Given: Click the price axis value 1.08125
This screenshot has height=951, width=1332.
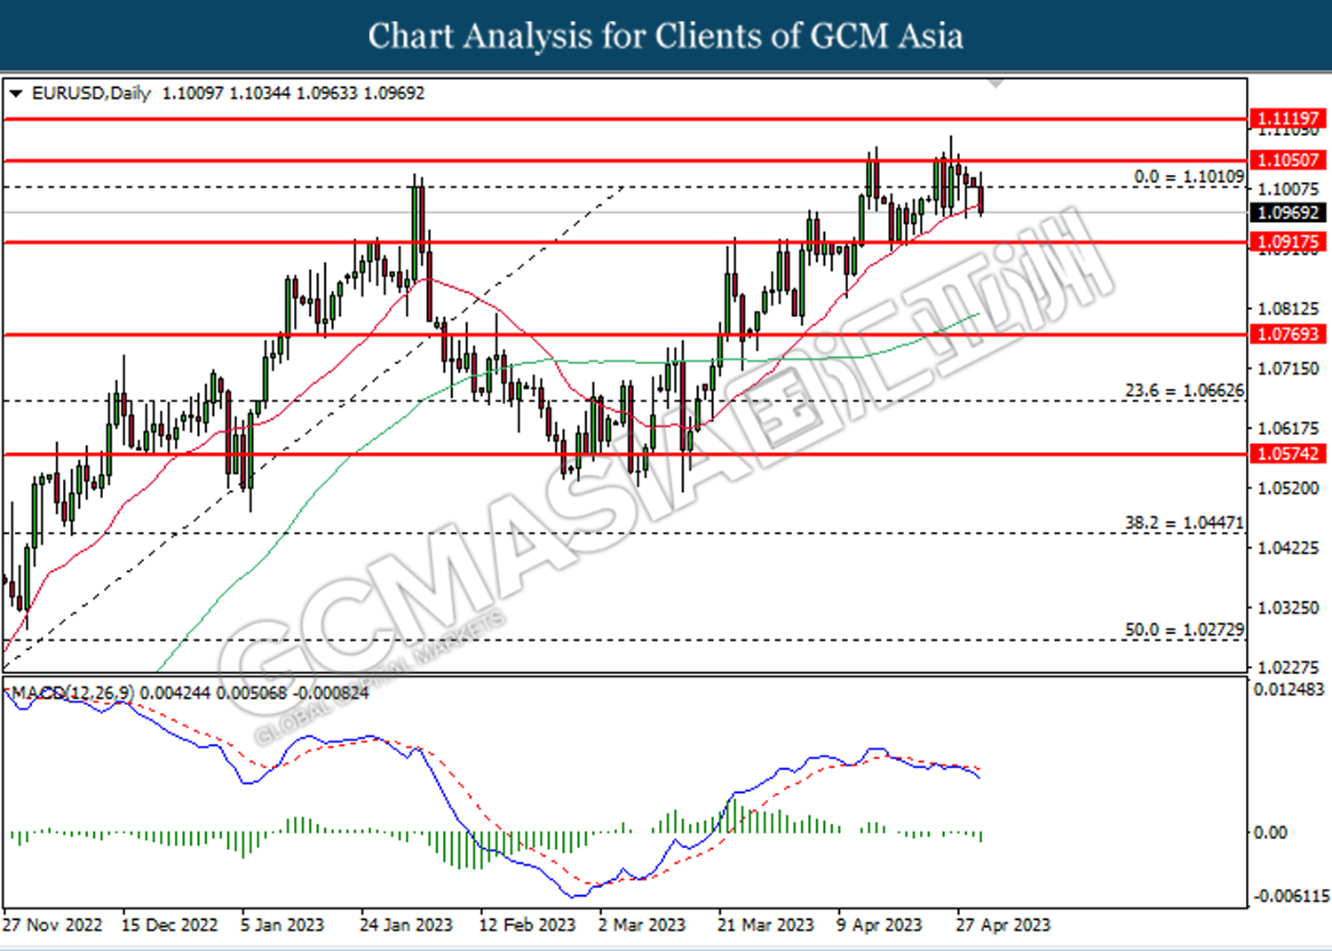Looking at the screenshot, I should tap(1288, 309).
